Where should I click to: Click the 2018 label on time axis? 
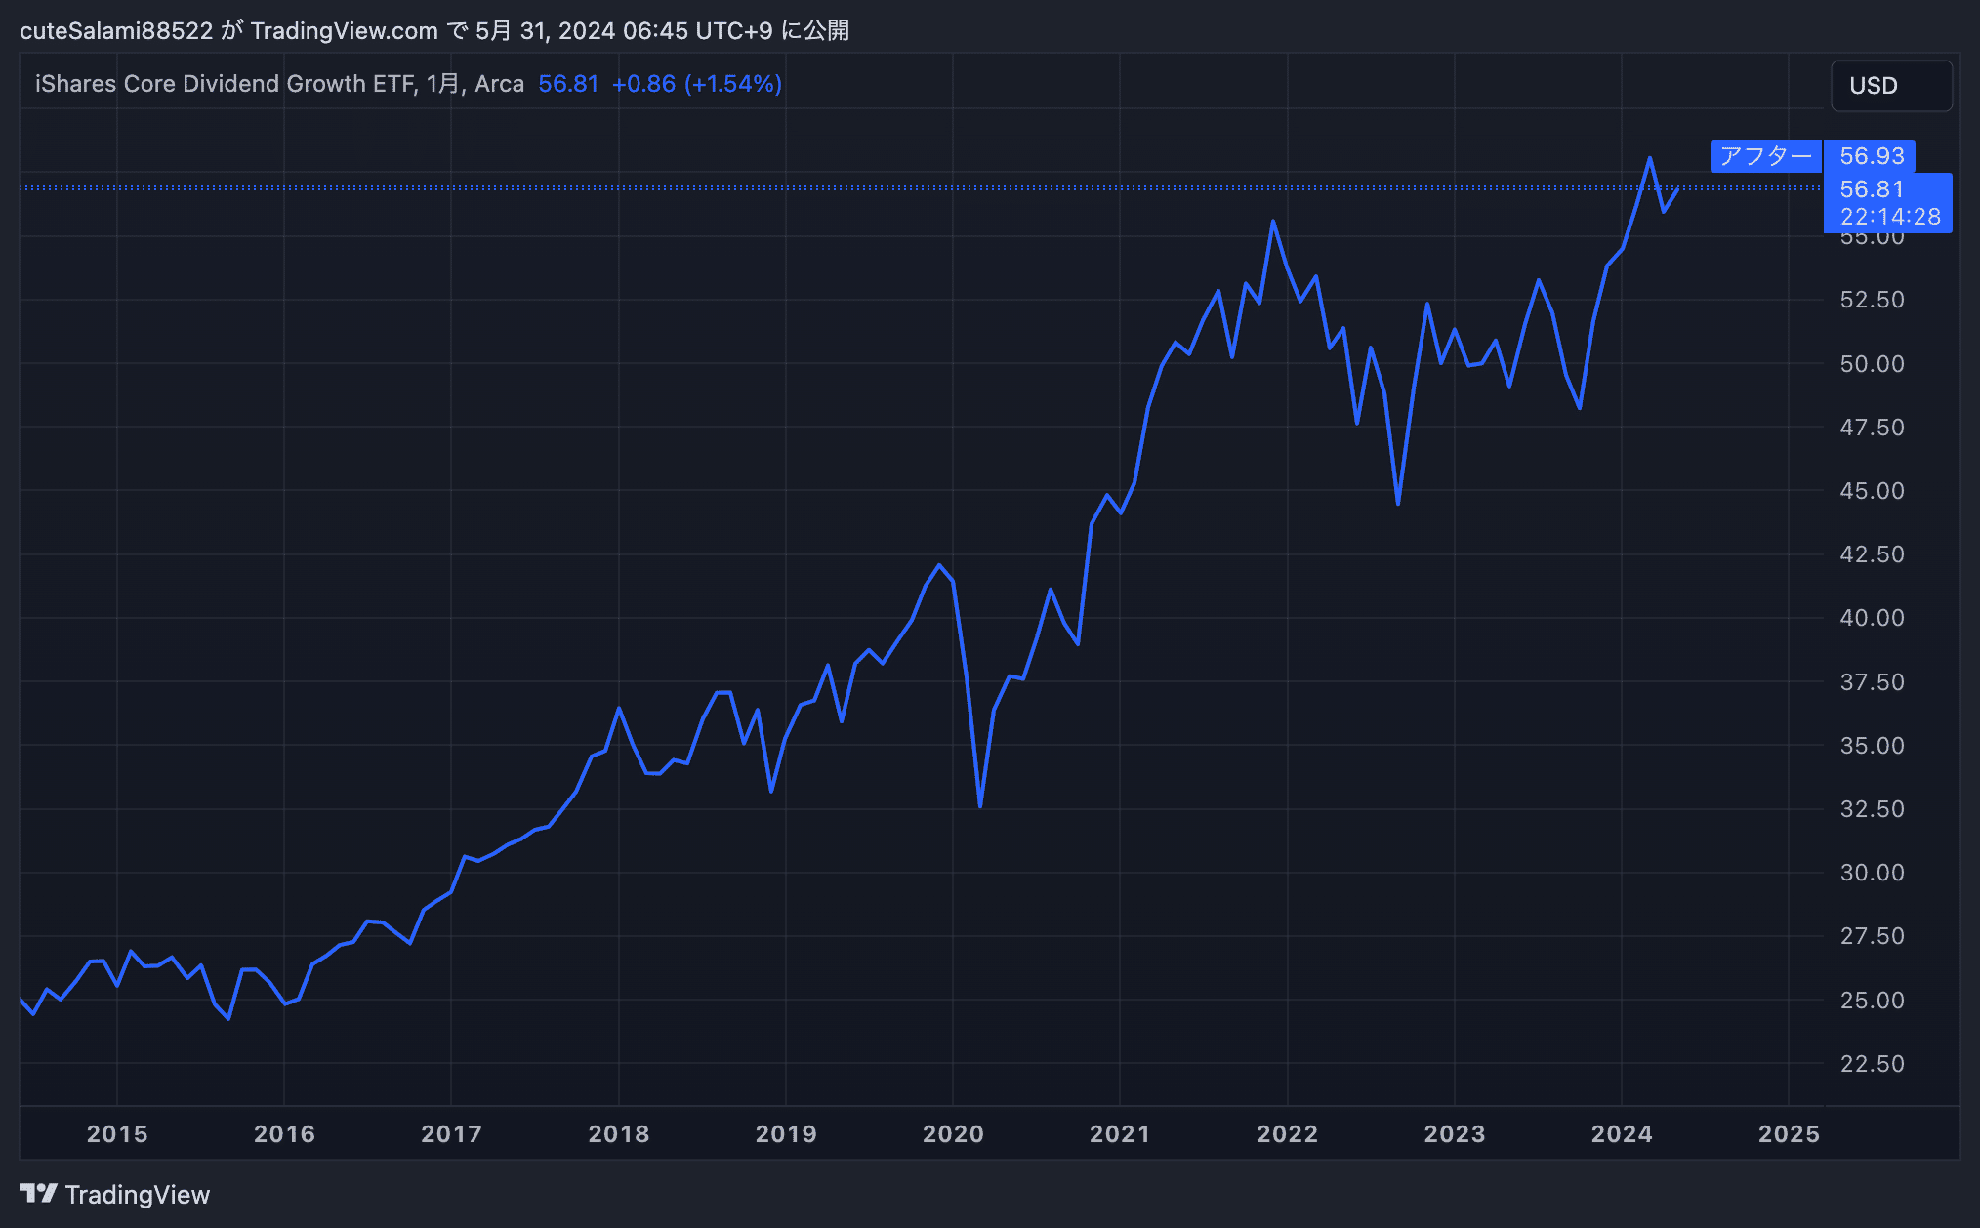tap(618, 1133)
